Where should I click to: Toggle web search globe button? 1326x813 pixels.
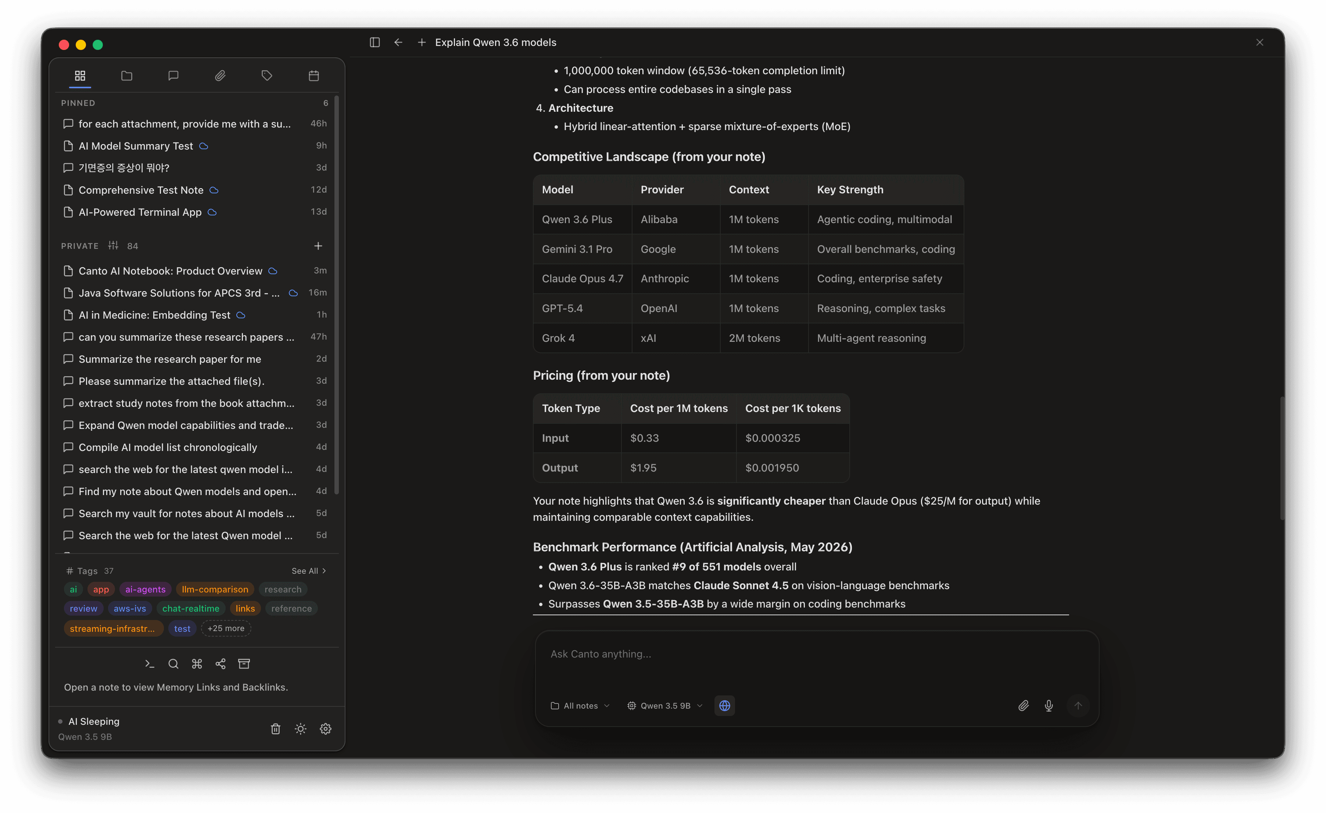click(724, 705)
